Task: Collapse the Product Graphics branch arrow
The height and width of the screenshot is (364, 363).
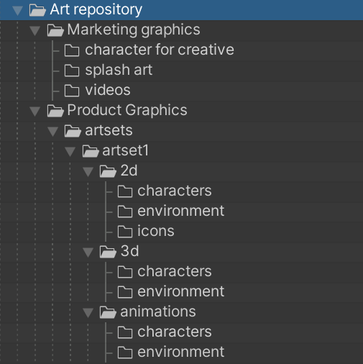Action: coord(35,112)
